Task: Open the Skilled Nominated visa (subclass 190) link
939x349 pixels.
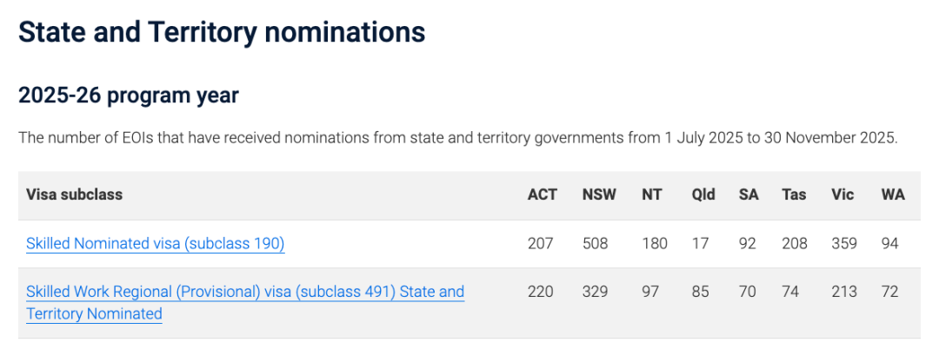Action: point(156,244)
